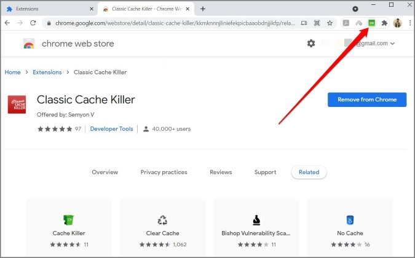This screenshot has height=258, width=415.
Task: Open the Overview tab
Action: click(105, 172)
